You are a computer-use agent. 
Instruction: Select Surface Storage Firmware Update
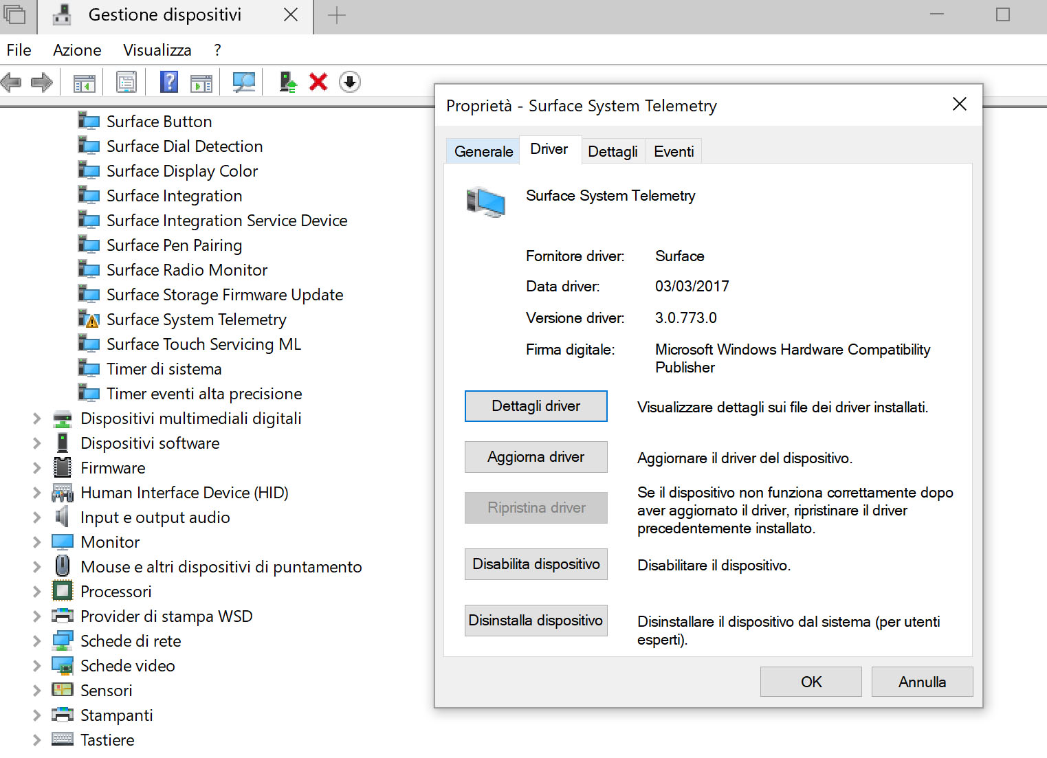[225, 294]
